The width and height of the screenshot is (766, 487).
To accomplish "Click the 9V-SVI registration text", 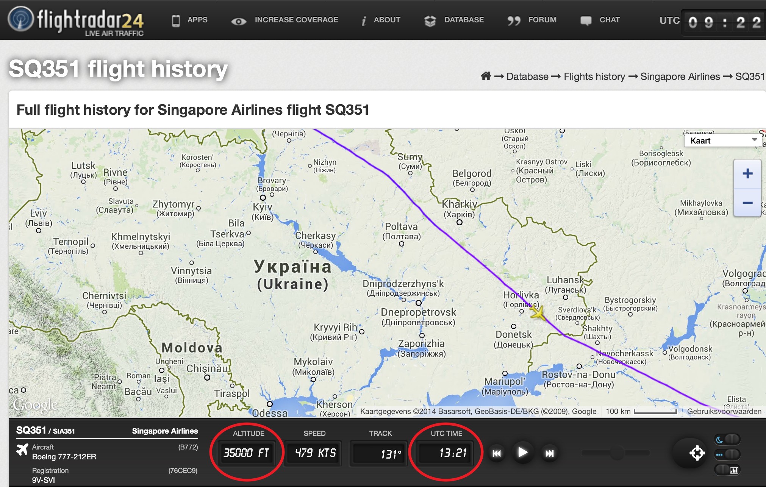I will click(44, 480).
